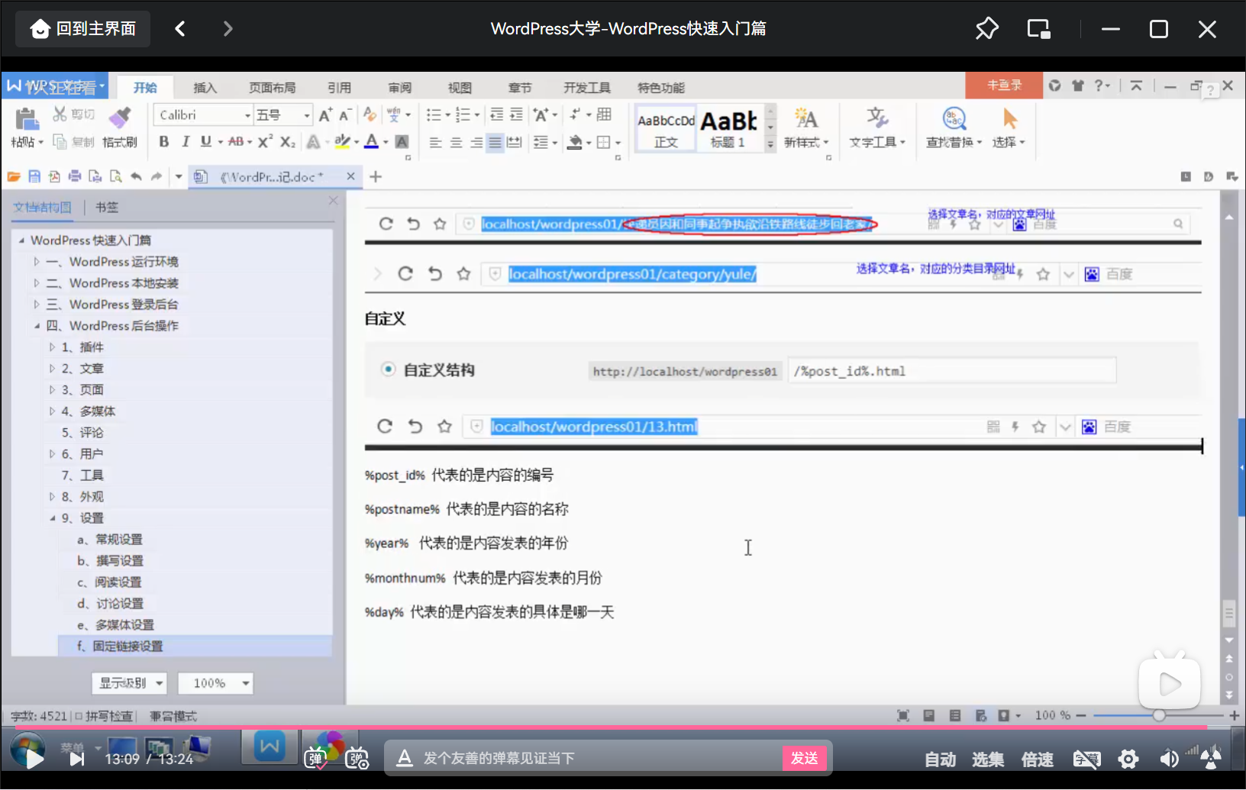This screenshot has width=1246, height=790.
Task: Click the save icon in quick toolbar
Action: (x=34, y=177)
